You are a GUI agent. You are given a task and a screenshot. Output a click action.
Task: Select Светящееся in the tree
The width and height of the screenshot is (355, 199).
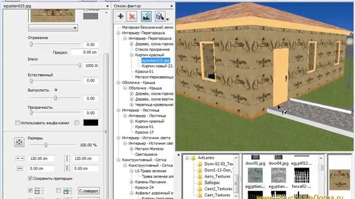coord(146,154)
